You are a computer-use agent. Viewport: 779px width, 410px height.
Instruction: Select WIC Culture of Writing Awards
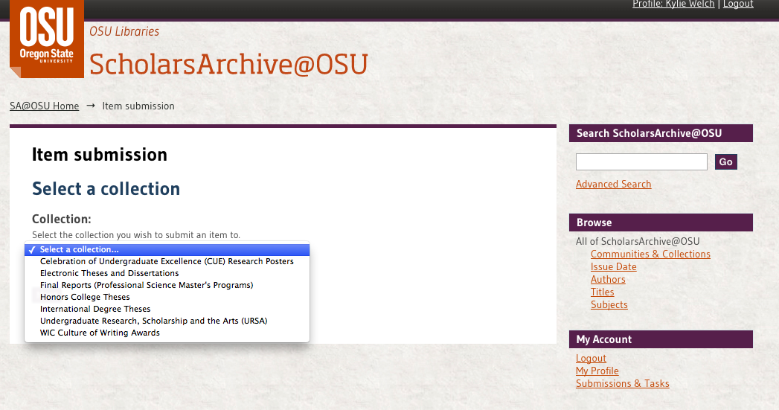pos(167,333)
